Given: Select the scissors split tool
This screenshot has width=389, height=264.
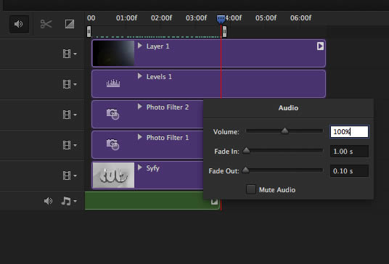Looking at the screenshot, I should (46, 24).
